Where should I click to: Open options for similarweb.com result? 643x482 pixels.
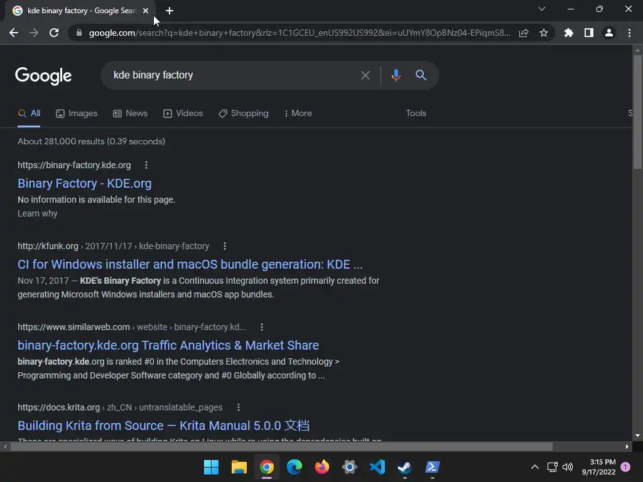point(262,327)
